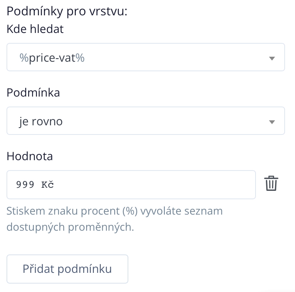The width and height of the screenshot is (295, 292).
Task: Open the Kde hledat combo box
Action: 146,57
